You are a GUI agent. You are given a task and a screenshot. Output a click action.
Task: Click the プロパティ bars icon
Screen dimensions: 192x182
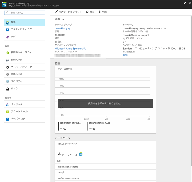[8, 82]
